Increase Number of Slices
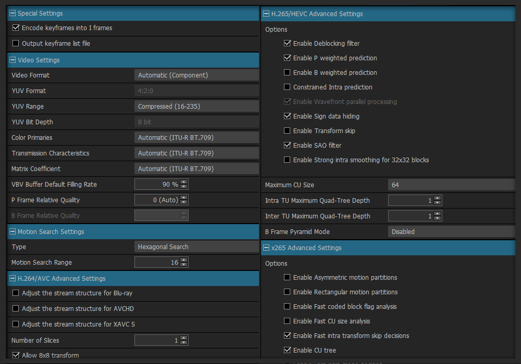 pyautogui.click(x=184, y=338)
